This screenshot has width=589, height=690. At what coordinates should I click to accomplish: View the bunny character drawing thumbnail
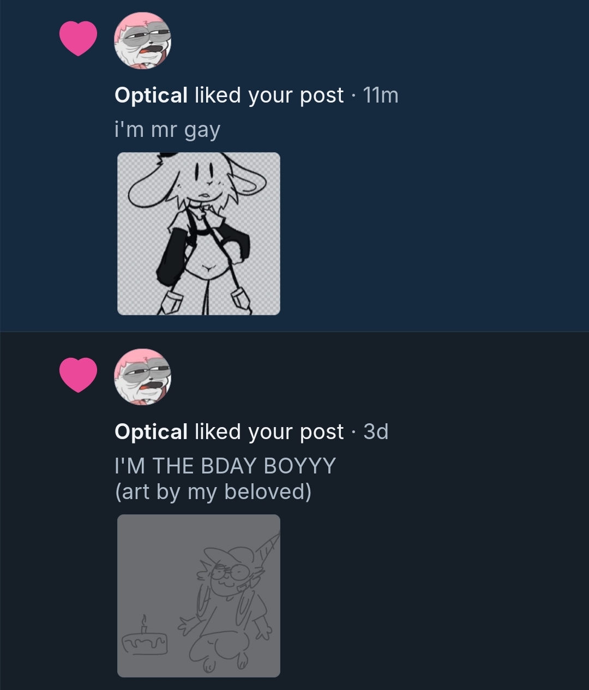click(199, 233)
